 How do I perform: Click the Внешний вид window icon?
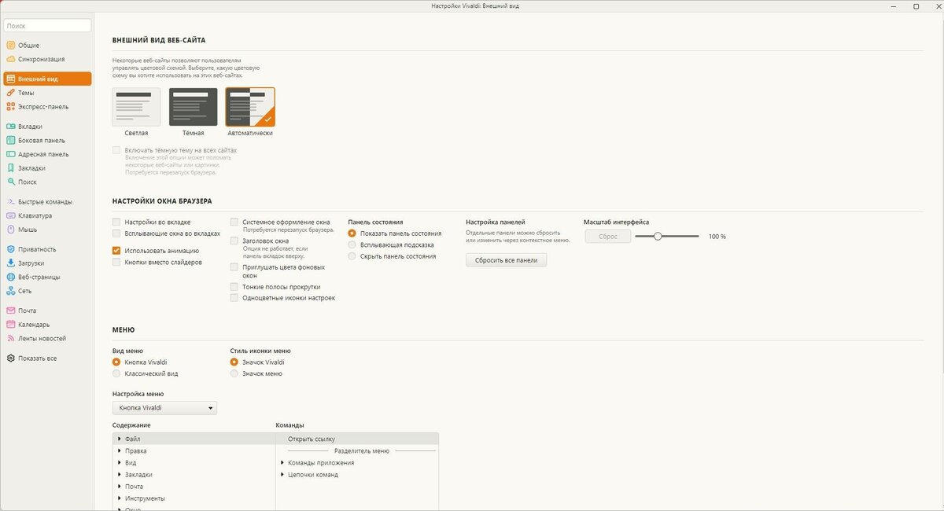[10, 79]
